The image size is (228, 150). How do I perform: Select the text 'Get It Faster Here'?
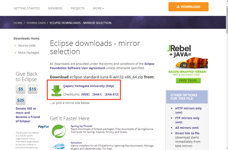70,118
